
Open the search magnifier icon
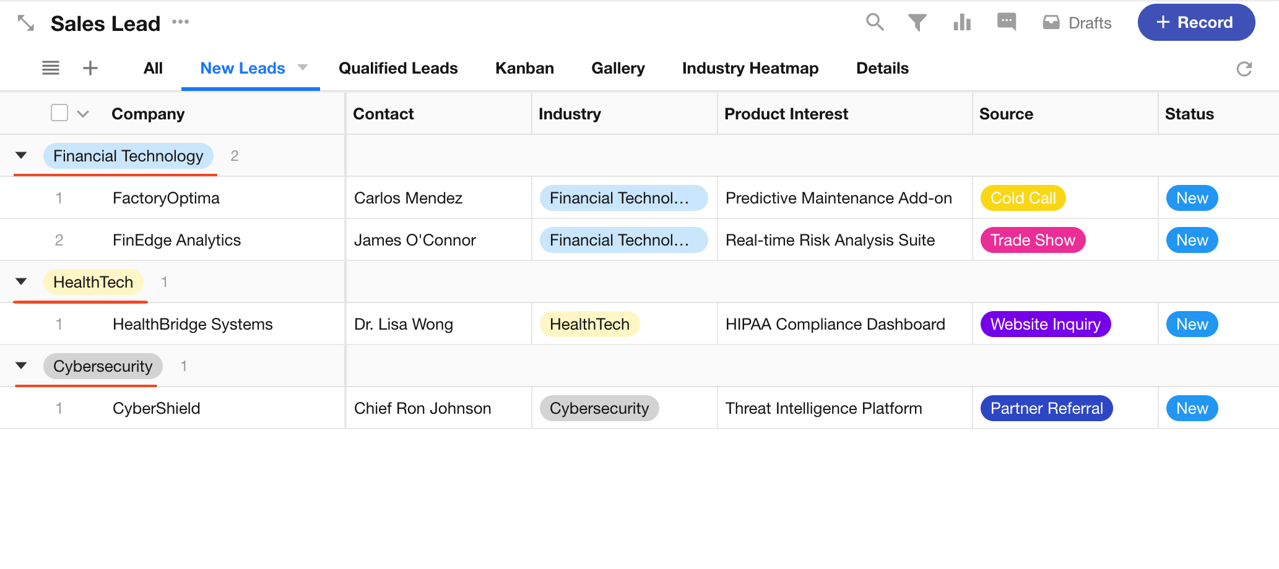874,22
